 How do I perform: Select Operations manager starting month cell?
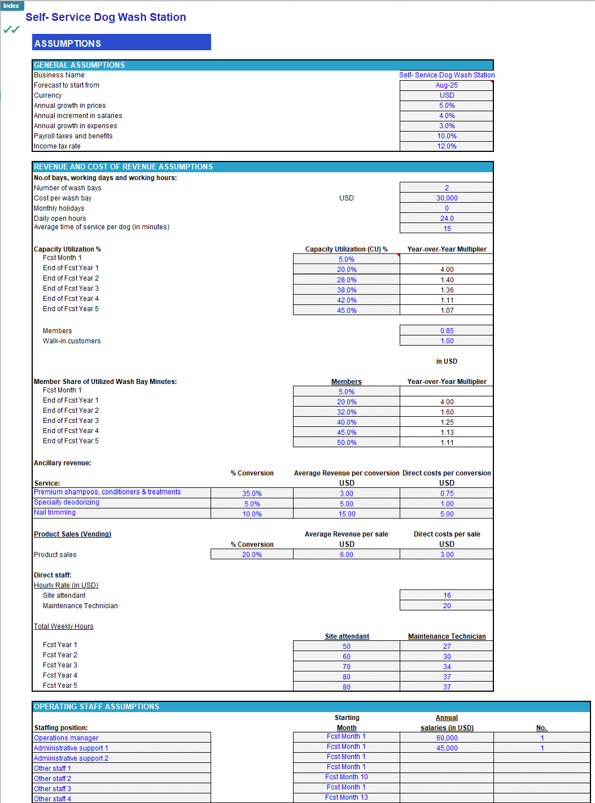pos(347,737)
